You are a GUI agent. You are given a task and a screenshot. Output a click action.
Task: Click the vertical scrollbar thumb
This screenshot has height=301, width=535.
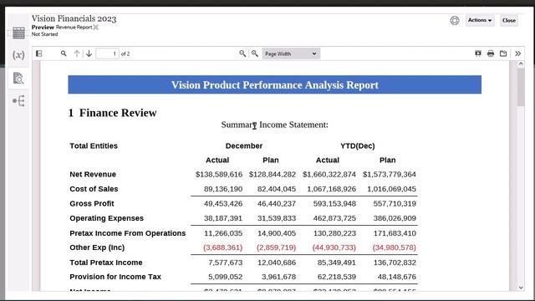click(x=521, y=87)
